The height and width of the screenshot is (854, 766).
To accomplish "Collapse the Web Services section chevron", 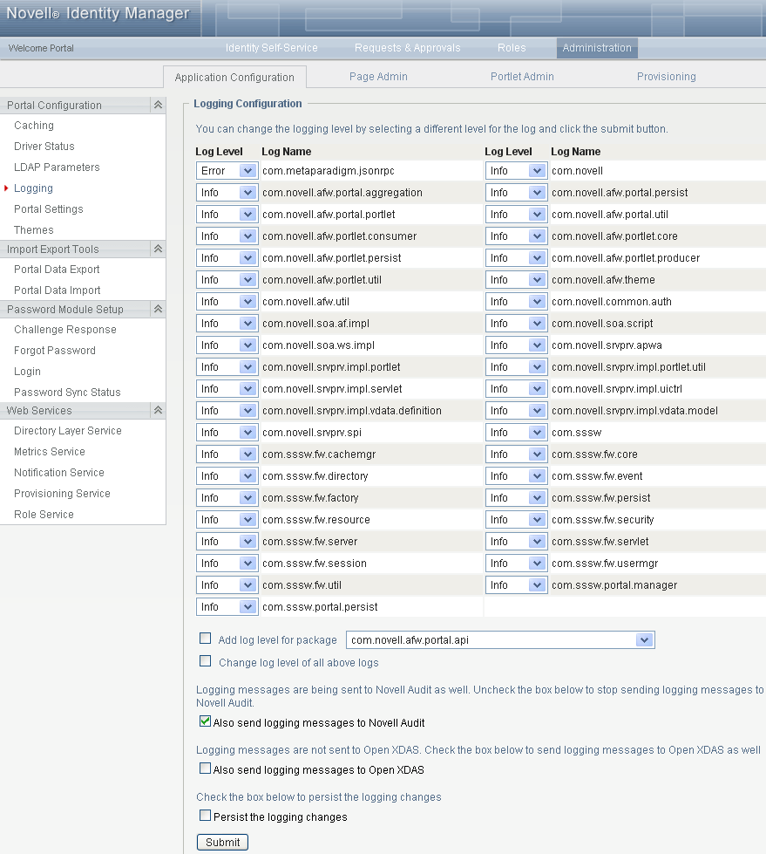I will (x=158, y=410).
